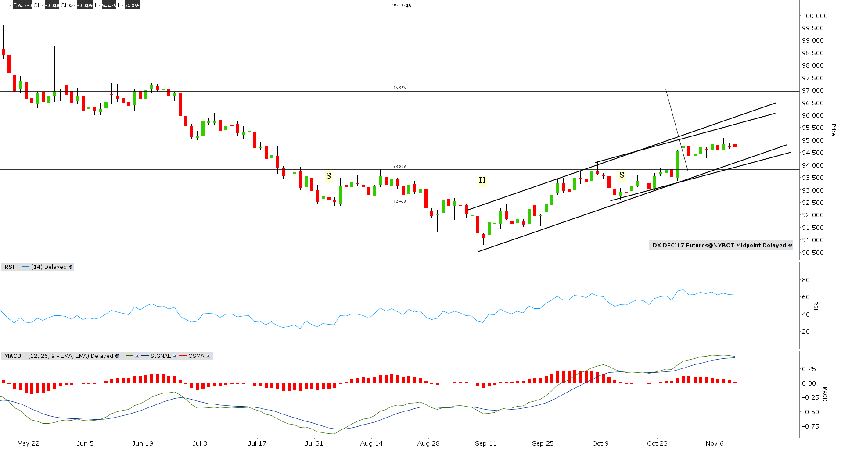
Task: Select the RSI indicator title
Action: click(x=10, y=267)
